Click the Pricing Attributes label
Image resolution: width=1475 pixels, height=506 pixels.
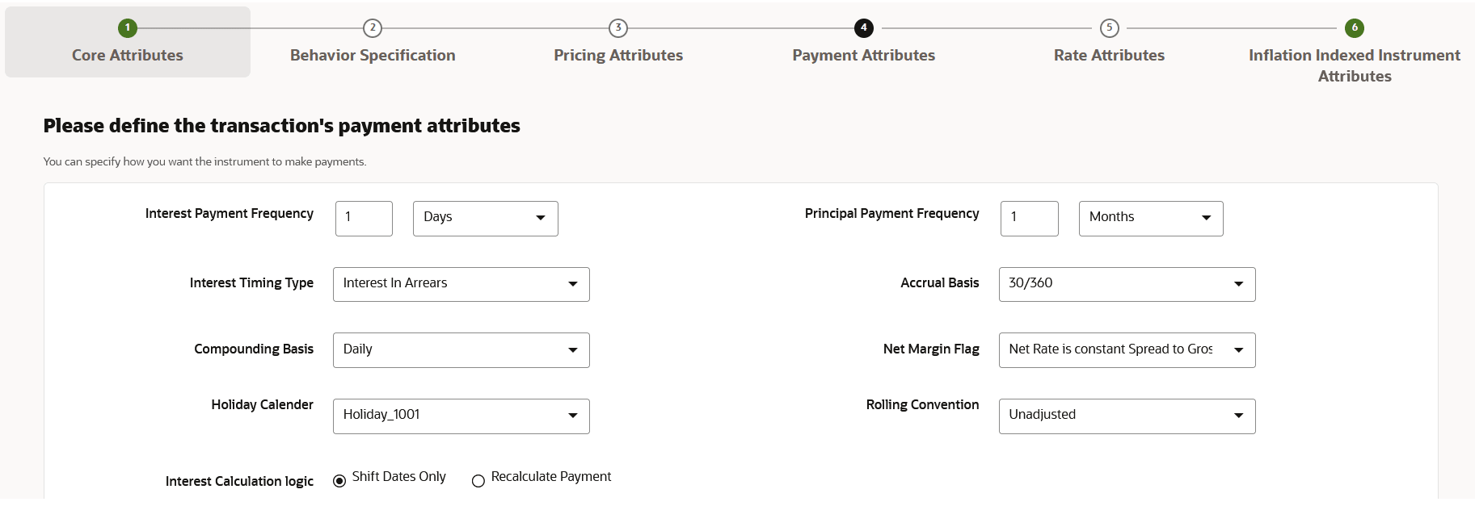pos(618,55)
